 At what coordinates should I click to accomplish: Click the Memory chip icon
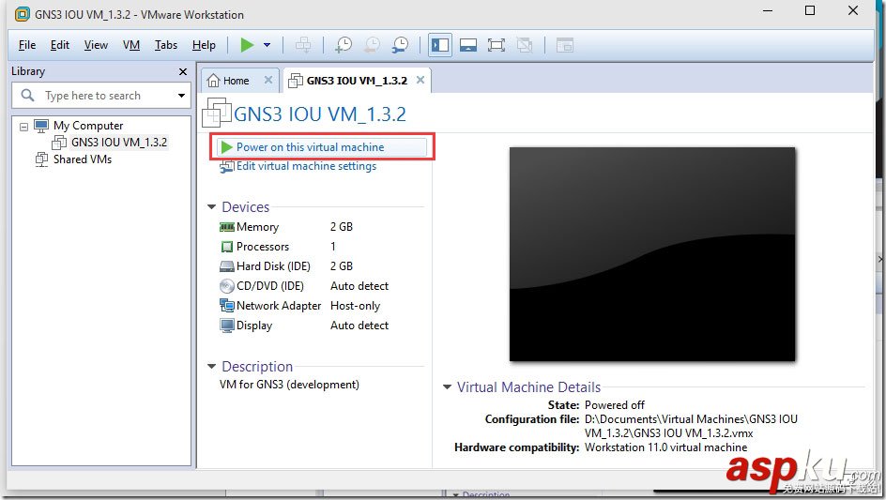click(x=226, y=227)
